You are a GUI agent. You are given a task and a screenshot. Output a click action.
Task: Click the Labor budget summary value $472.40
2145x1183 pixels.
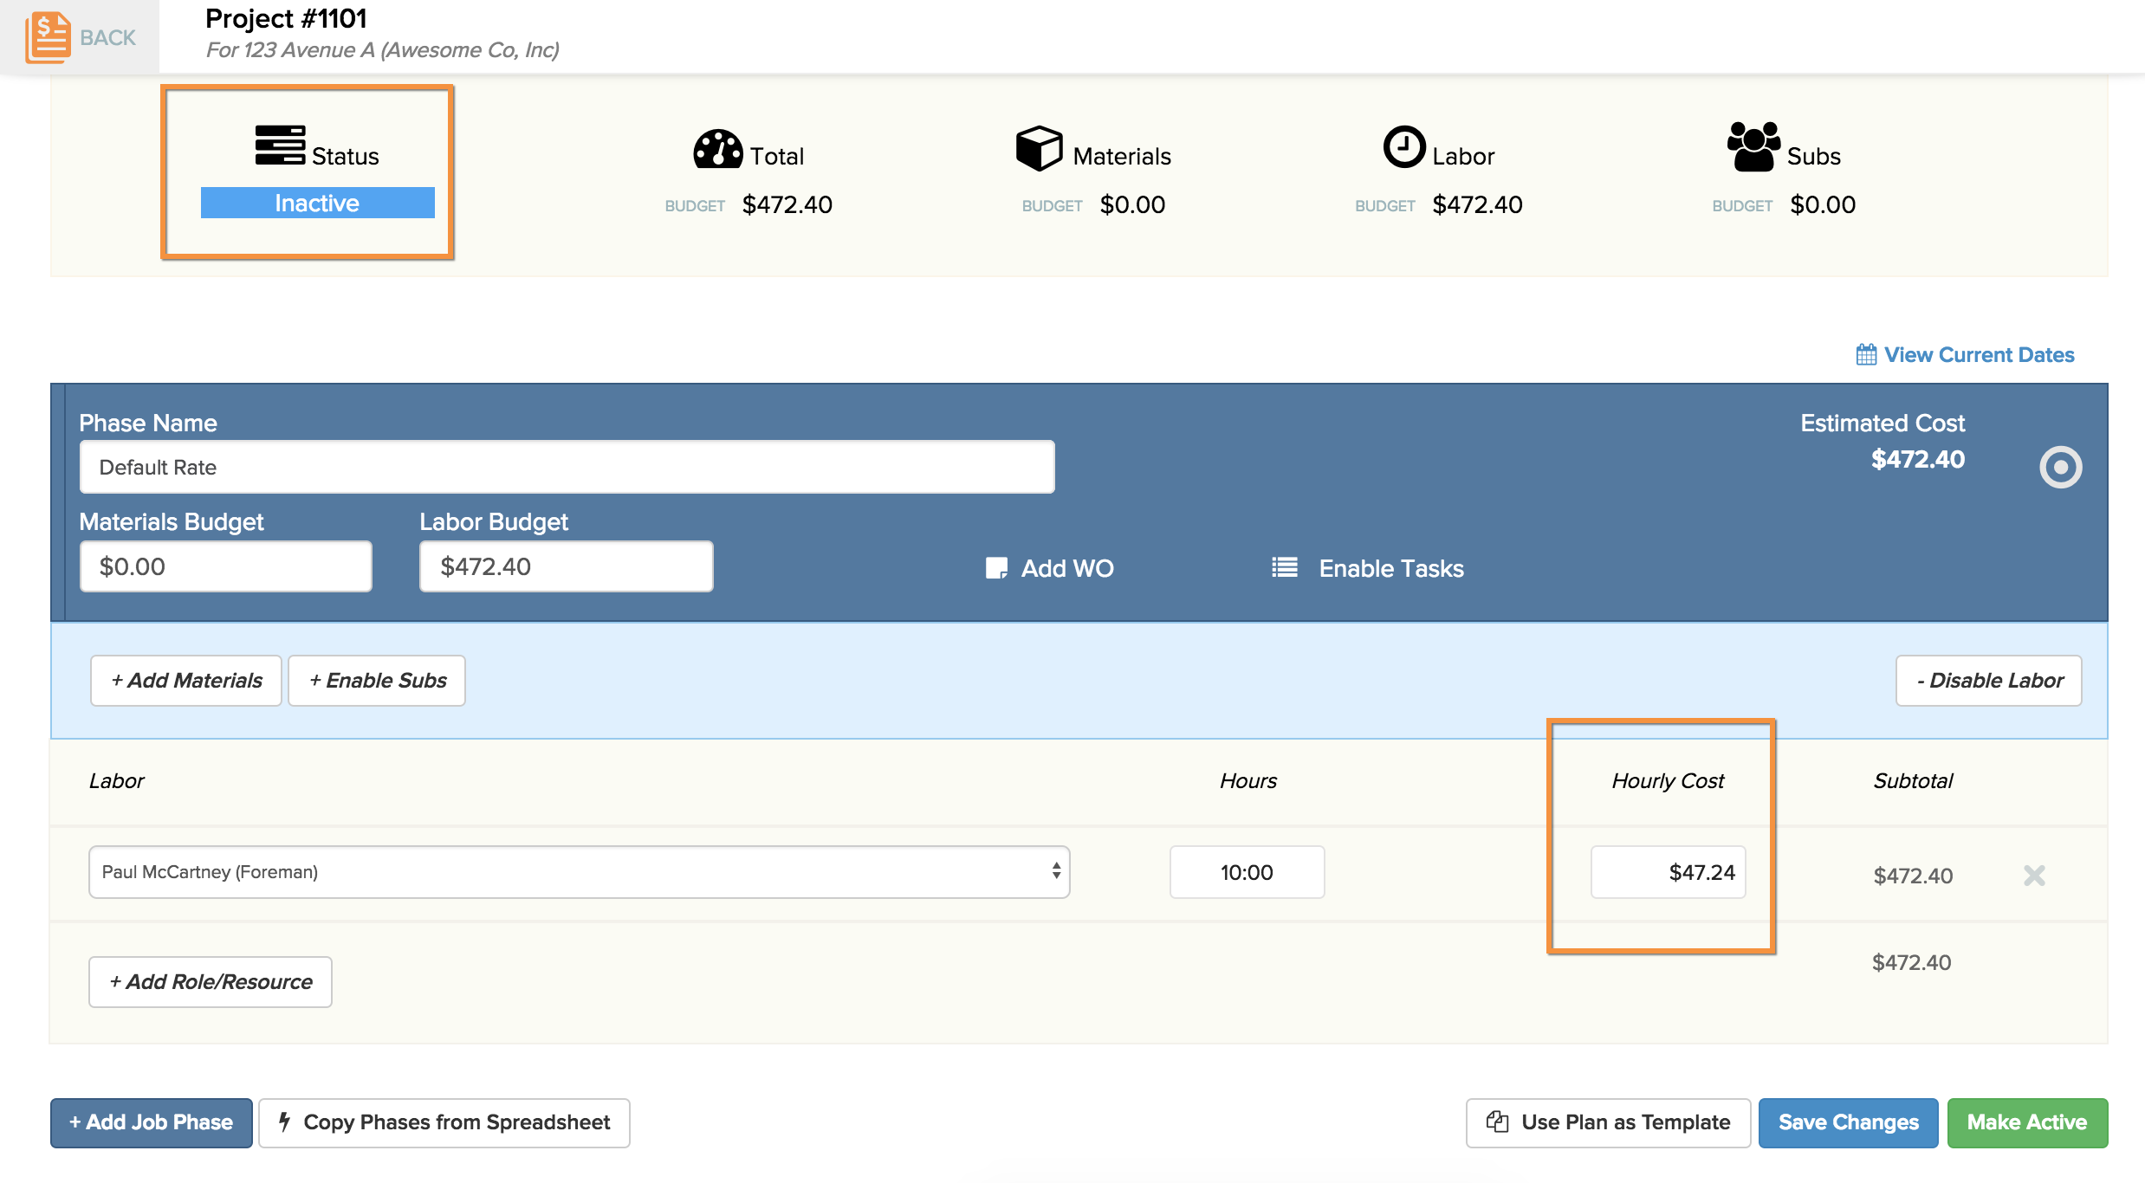(1478, 204)
